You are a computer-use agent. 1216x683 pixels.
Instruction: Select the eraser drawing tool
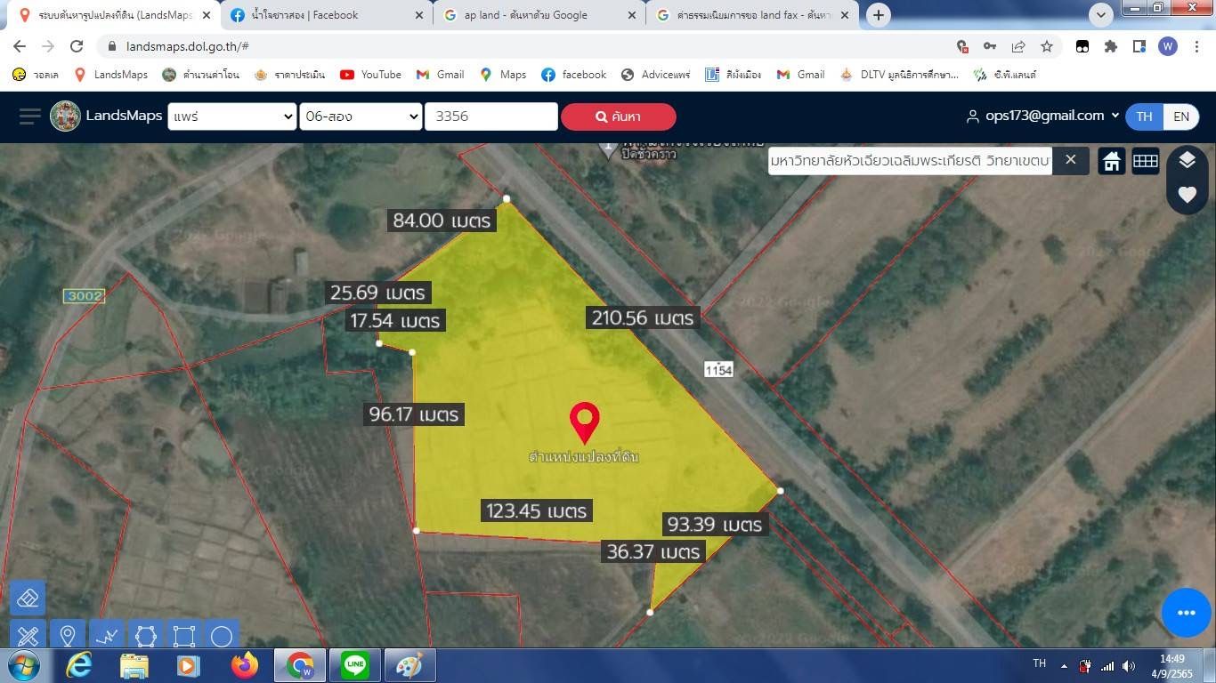click(x=28, y=598)
